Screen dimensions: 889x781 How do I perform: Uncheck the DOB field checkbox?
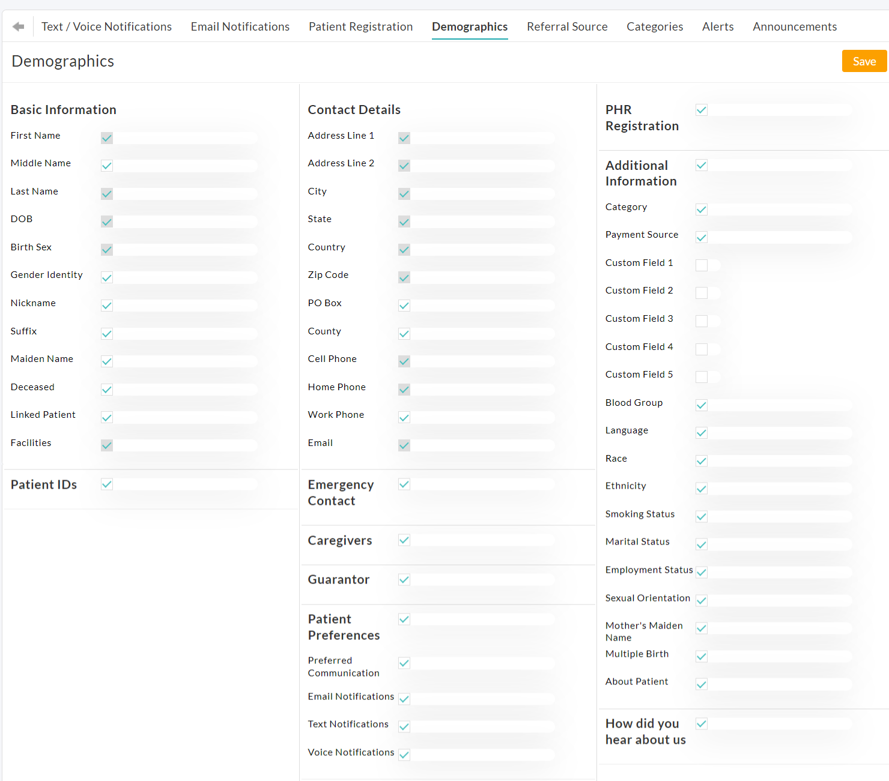click(106, 222)
